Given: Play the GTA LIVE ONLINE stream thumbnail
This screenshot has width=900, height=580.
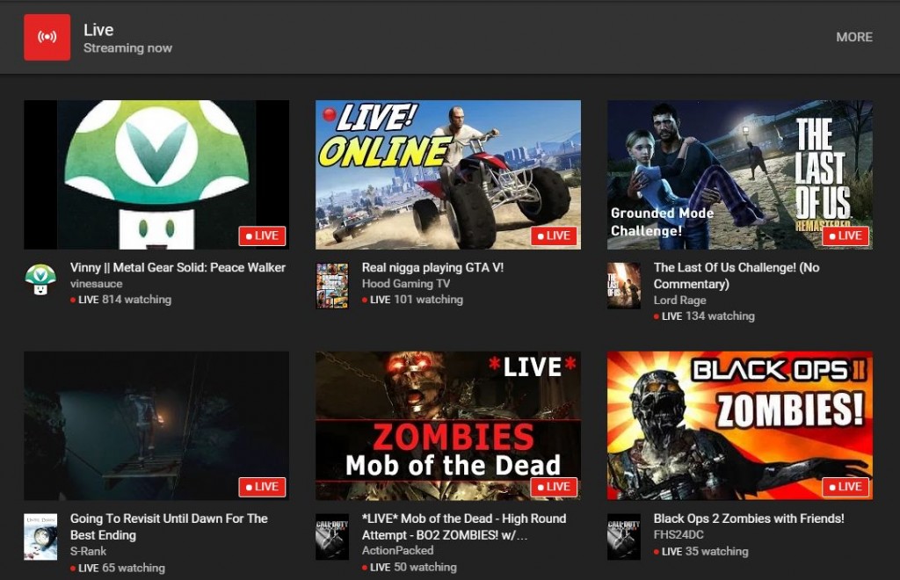Looking at the screenshot, I should (x=448, y=175).
